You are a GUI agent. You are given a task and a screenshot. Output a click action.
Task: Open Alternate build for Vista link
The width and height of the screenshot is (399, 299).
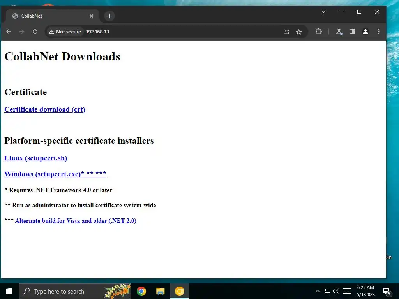tap(76, 220)
